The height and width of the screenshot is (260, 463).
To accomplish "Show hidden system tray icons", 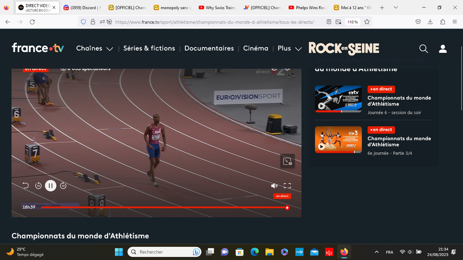I will pos(377,252).
